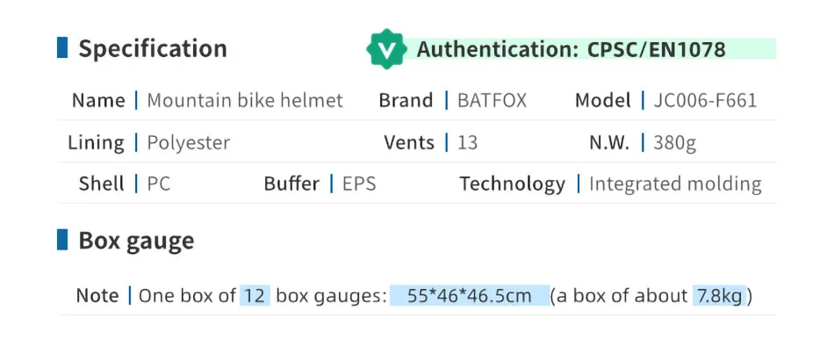Screen dimensions: 834x346
Task: Click the Technology label
Action: click(512, 184)
